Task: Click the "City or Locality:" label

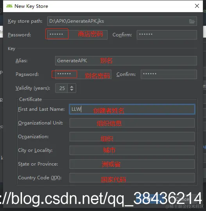Action: [35, 150]
